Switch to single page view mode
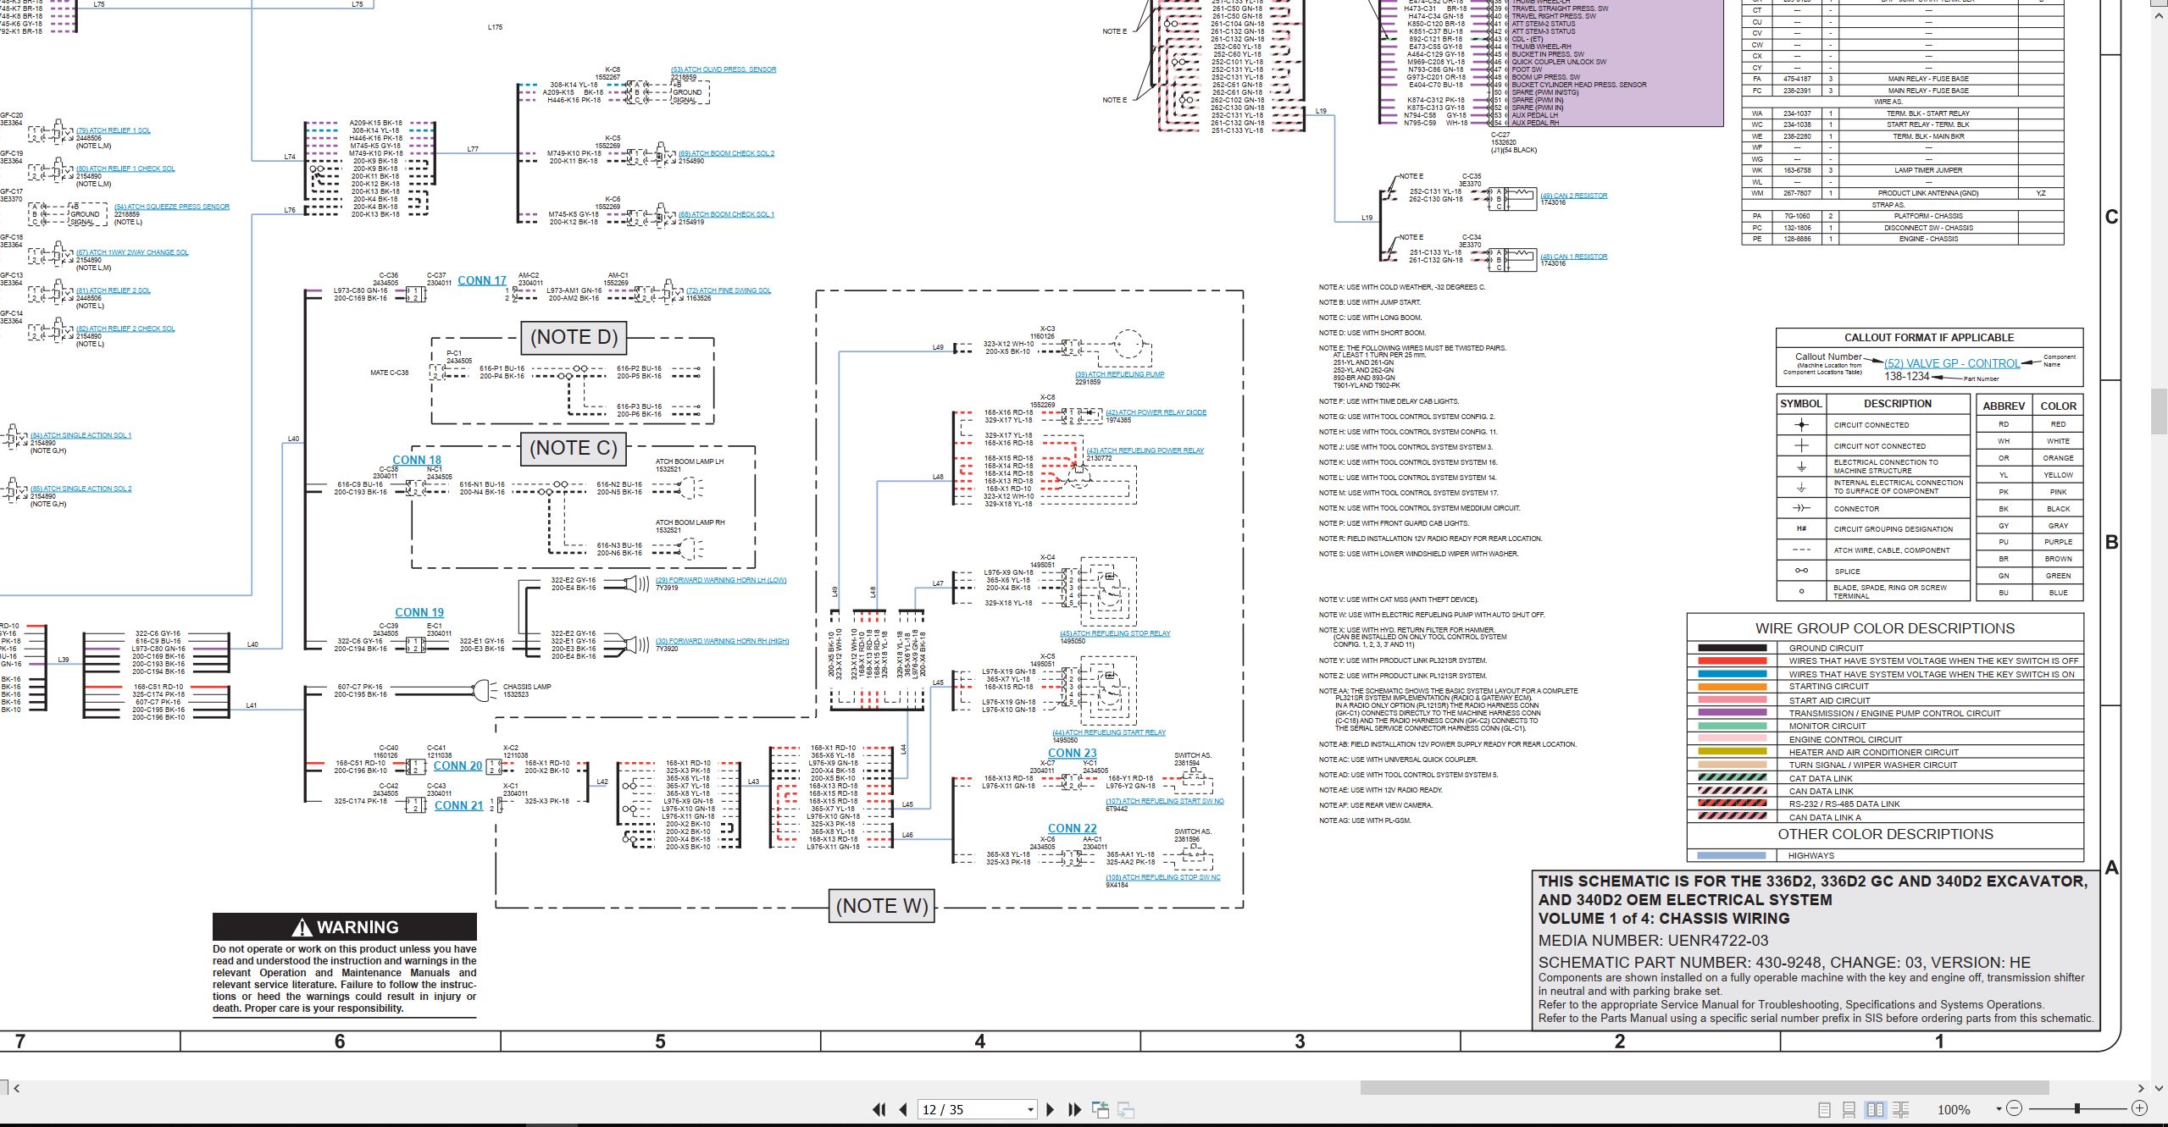The image size is (2168, 1127). [1825, 1109]
